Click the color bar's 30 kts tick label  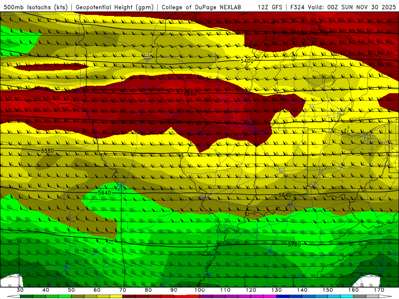tap(20, 290)
